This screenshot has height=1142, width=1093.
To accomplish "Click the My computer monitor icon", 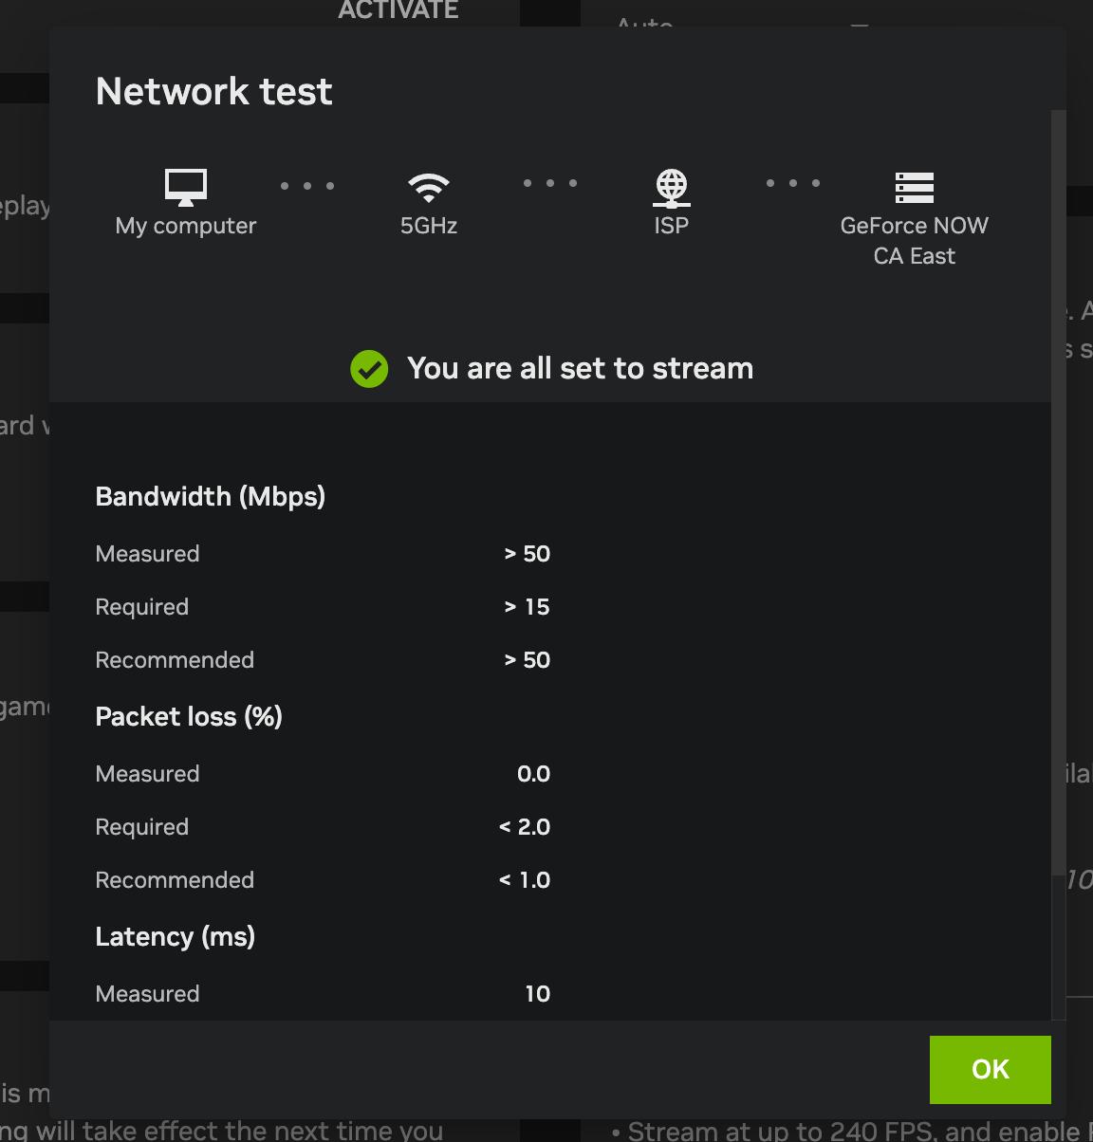I will click(186, 187).
